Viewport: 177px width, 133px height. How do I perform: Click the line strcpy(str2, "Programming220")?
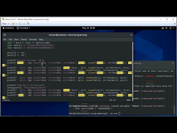27,88
